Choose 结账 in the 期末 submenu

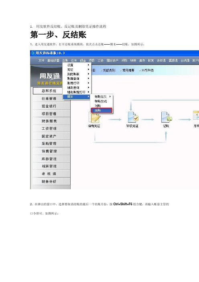click(102, 110)
